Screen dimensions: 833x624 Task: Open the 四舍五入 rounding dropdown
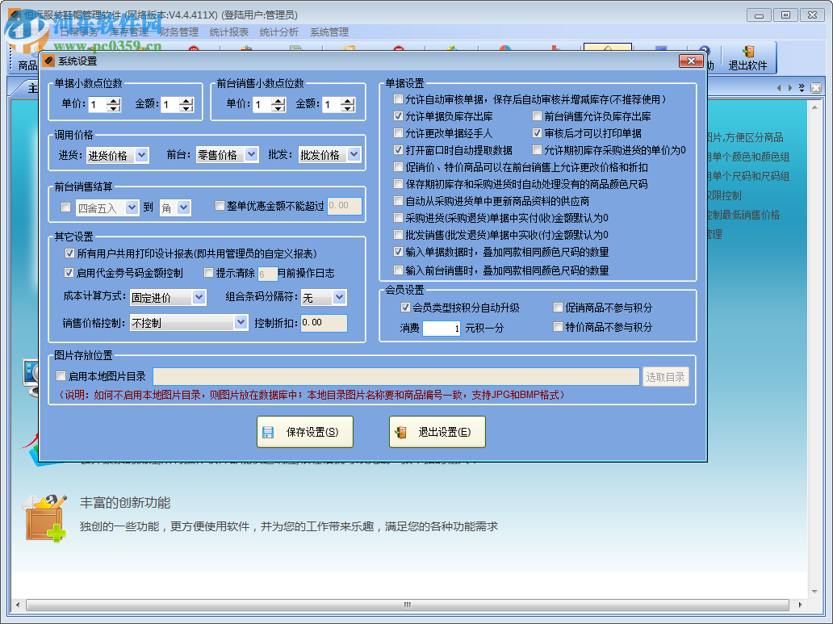click(x=132, y=207)
